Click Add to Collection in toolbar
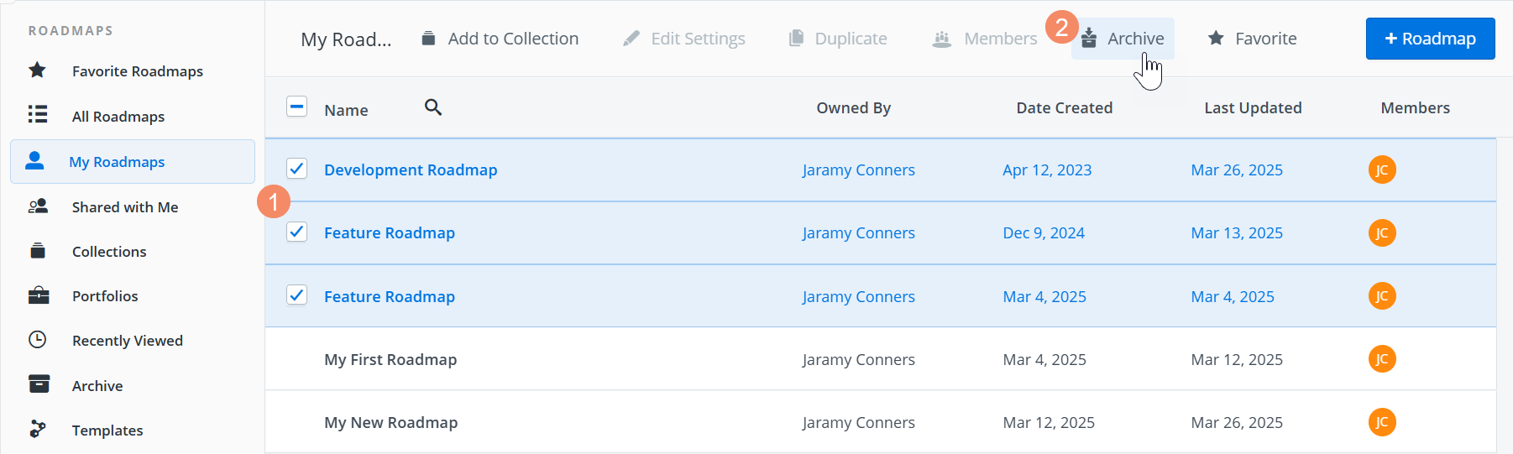Screen dimensions: 1513x454 (500, 39)
